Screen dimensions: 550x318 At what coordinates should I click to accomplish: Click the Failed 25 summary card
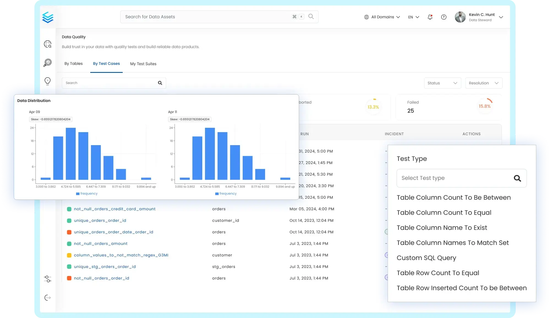pyautogui.click(x=448, y=107)
